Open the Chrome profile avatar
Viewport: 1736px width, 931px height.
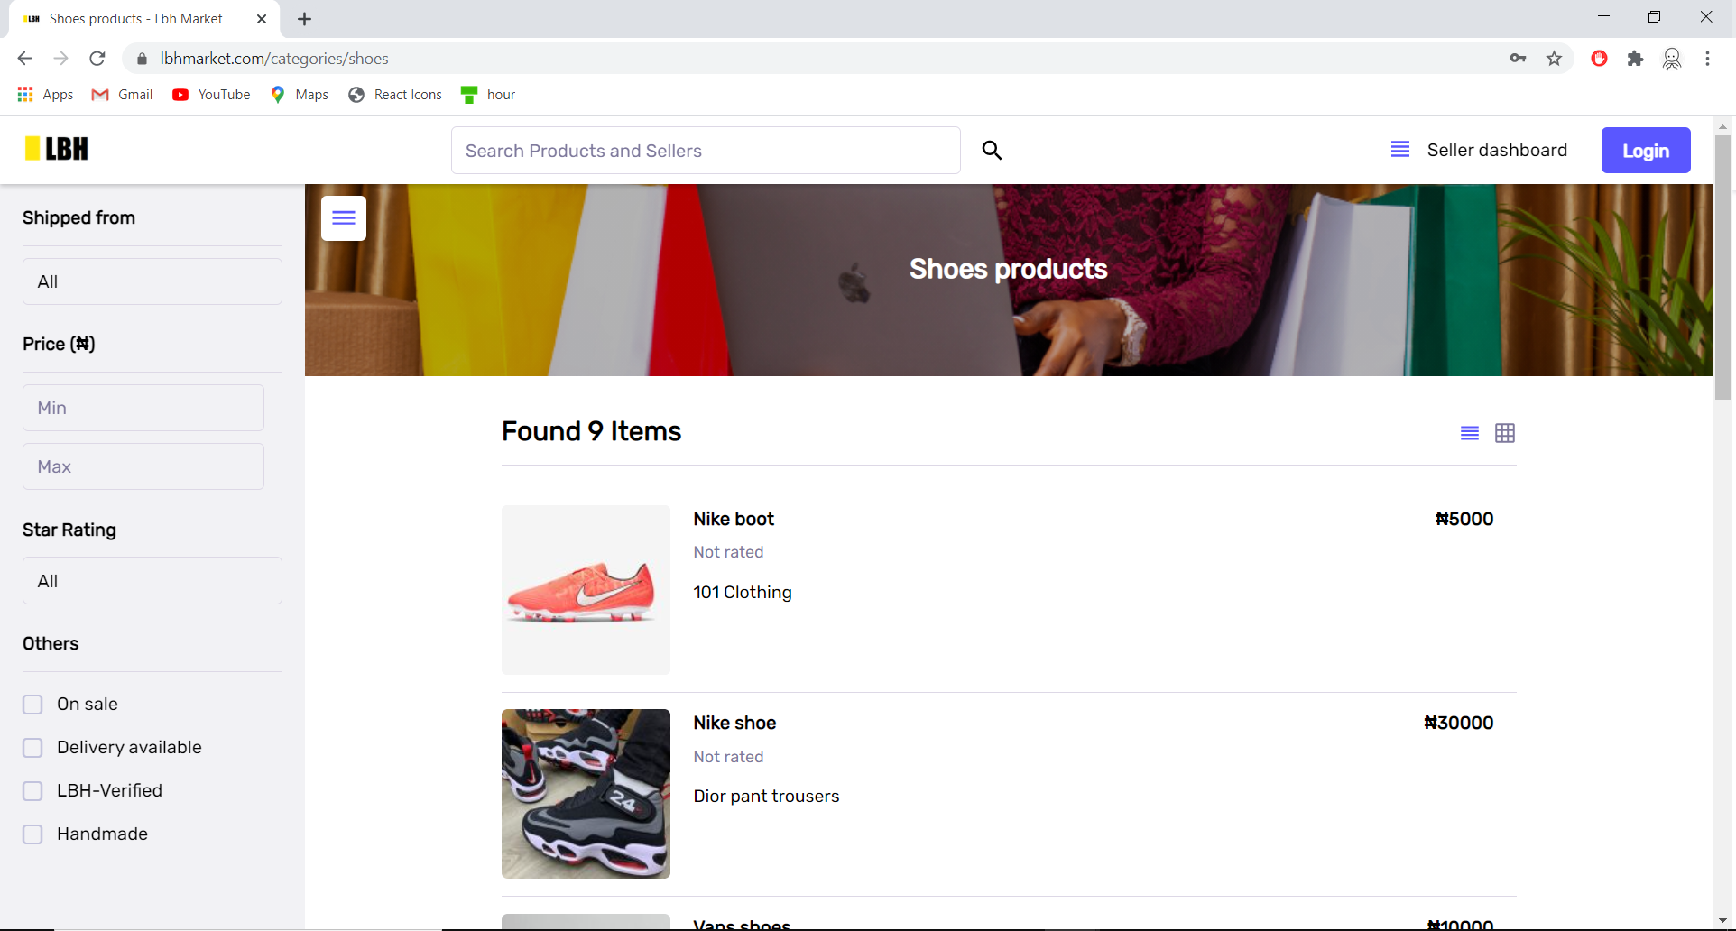(x=1672, y=59)
